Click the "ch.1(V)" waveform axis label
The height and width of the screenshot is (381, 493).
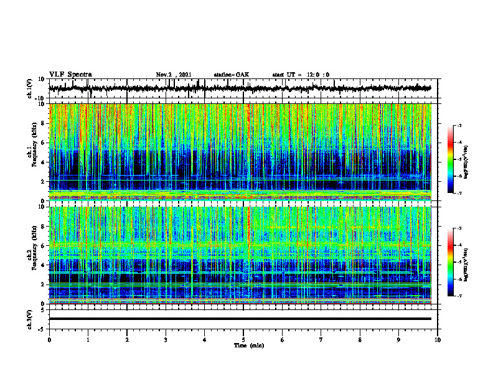[x=29, y=88]
